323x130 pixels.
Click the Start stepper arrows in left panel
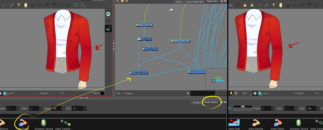click(x=41, y=108)
